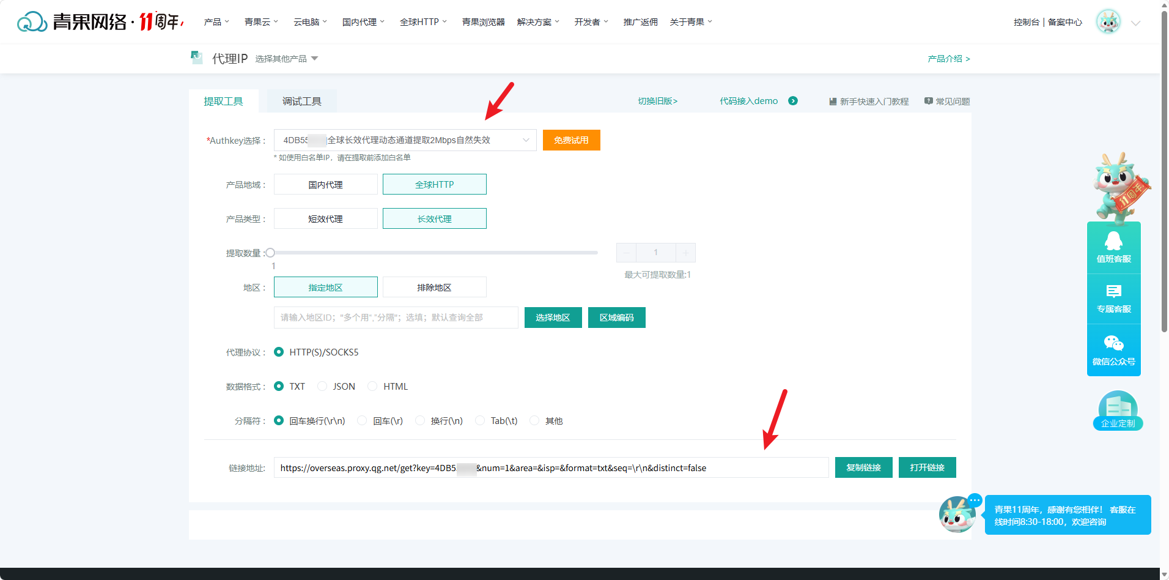
Task: Expand the 产品 menu
Action: (216, 22)
